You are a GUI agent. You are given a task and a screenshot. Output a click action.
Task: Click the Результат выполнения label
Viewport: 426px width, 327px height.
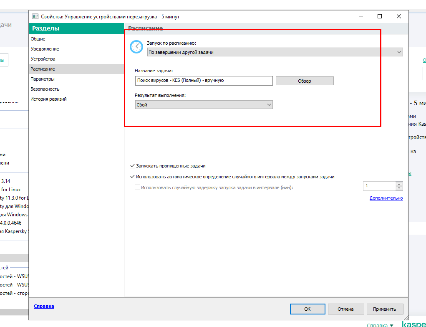(160, 96)
